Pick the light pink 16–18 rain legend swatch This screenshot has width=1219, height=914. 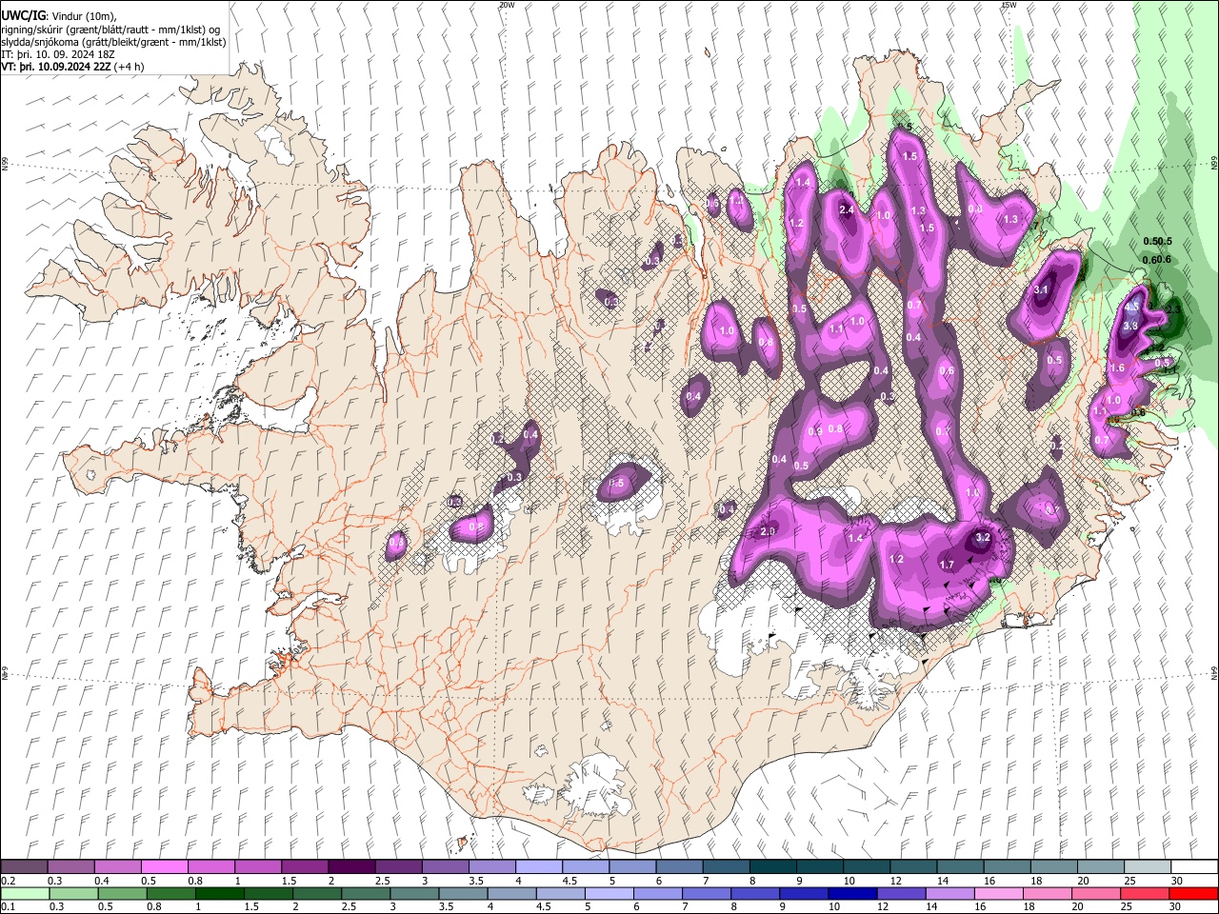[x=997, y=894]
